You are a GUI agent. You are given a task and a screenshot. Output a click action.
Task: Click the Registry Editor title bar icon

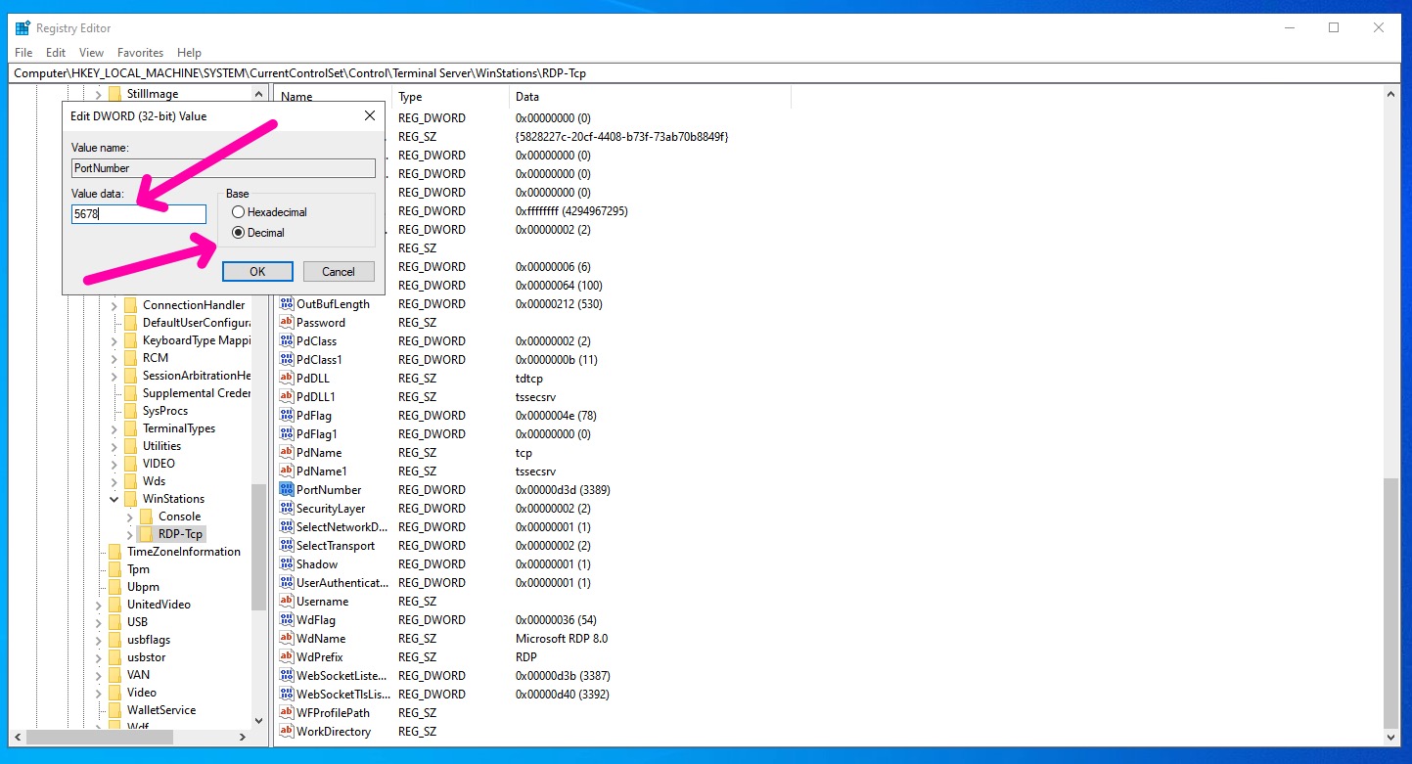click(23, 27)
